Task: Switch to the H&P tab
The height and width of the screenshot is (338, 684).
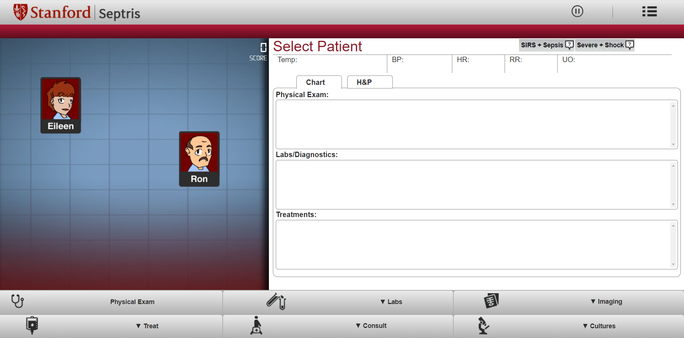Action: click(x=370, y=82)
